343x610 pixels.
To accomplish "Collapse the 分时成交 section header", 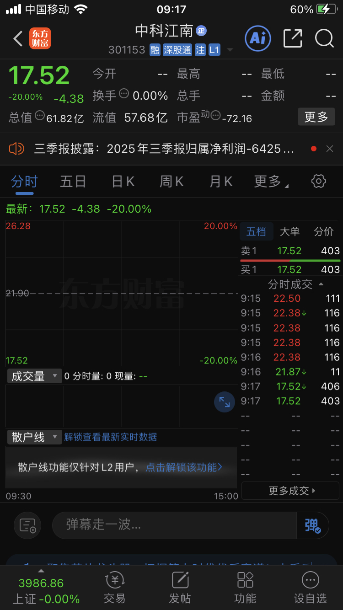I will [295, 284].
